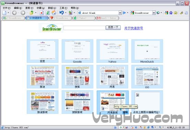
Task: Open the MoreQuick speed dial thumbnail
Action: (147, 50)
